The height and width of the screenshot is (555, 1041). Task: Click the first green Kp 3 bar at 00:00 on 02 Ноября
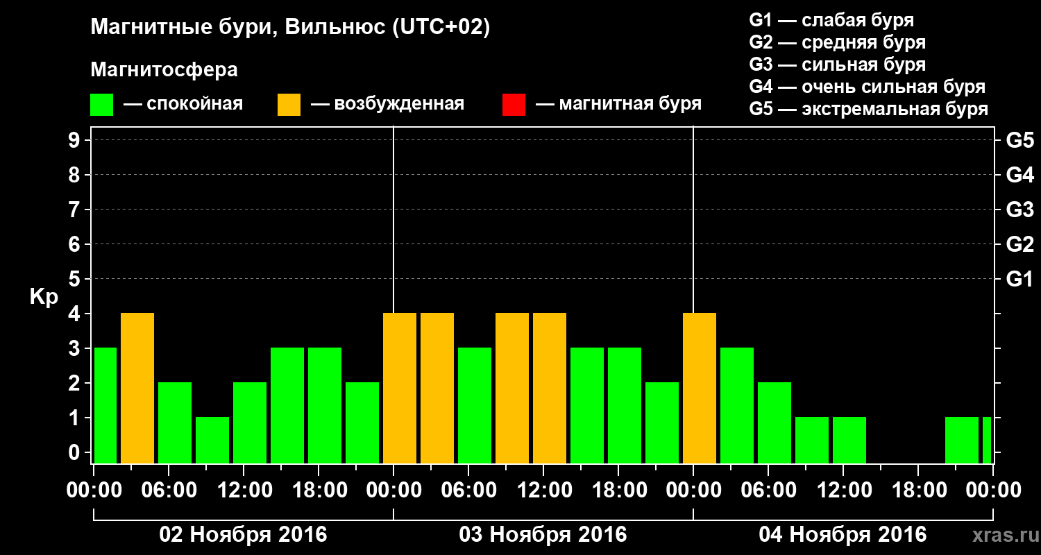pos(105,405)
